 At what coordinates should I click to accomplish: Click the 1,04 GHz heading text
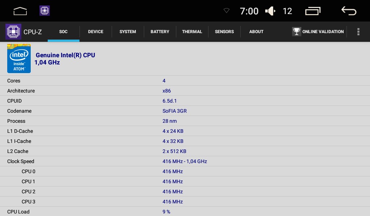pyautogui.click(x=47, y=63)
